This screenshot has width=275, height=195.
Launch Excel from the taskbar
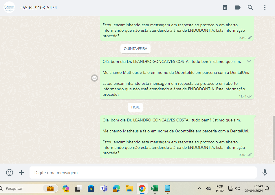(155, 188)
